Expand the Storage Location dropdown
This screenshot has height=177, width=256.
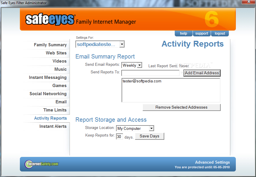[x=135, y=128]
